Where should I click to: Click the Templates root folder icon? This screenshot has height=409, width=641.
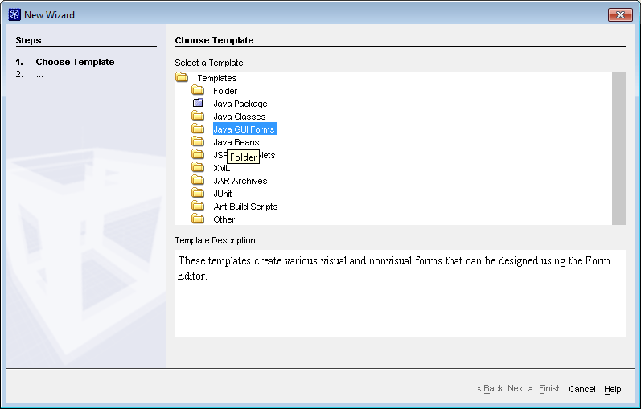pos(182,78)
